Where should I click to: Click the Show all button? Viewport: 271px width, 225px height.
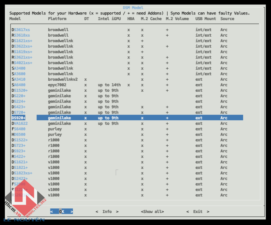pos(152,212)
